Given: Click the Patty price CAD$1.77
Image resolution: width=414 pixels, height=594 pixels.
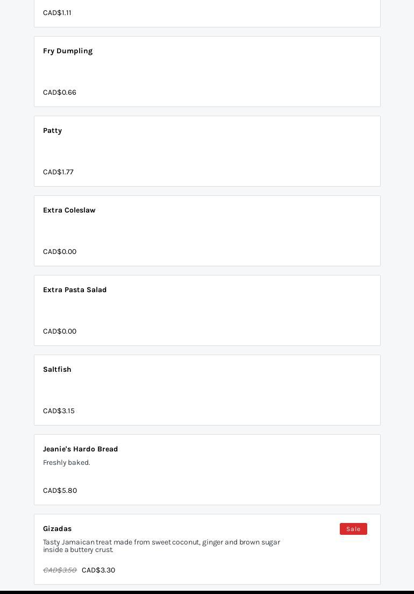Looking at the screenshot, I should [58, 172].
